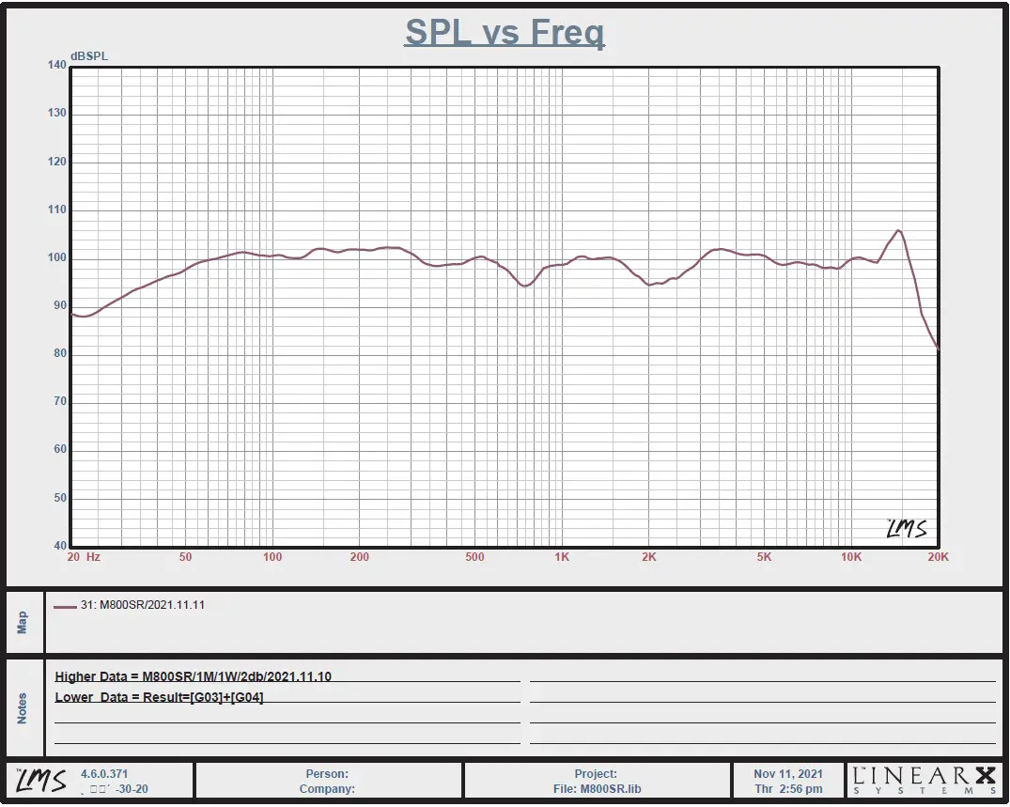The image size is (1010, 807).
Task: Click the Person field in footer
Action: (327, 774)
